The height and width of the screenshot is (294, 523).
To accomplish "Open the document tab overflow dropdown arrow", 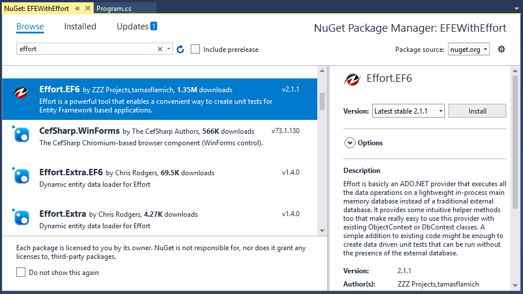I will point(516,9).
